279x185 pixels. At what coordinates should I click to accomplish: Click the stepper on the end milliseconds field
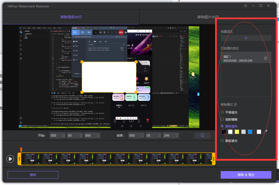[x=177, y=136]
